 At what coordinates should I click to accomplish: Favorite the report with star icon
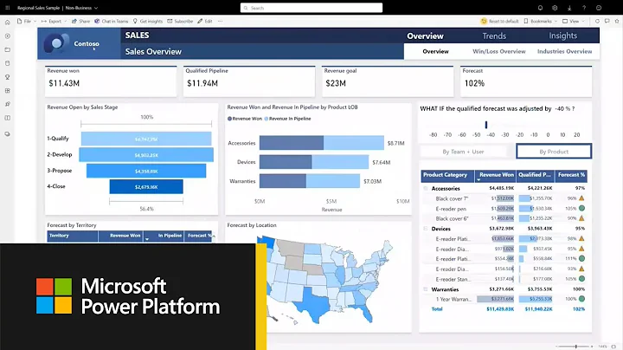[x=617, y=21]
